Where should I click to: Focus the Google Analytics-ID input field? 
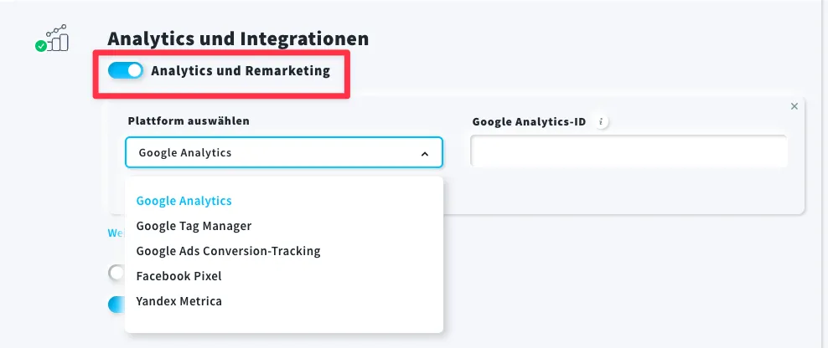tap(629, 151)
